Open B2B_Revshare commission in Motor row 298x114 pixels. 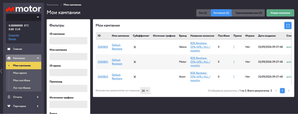point(200,62)
